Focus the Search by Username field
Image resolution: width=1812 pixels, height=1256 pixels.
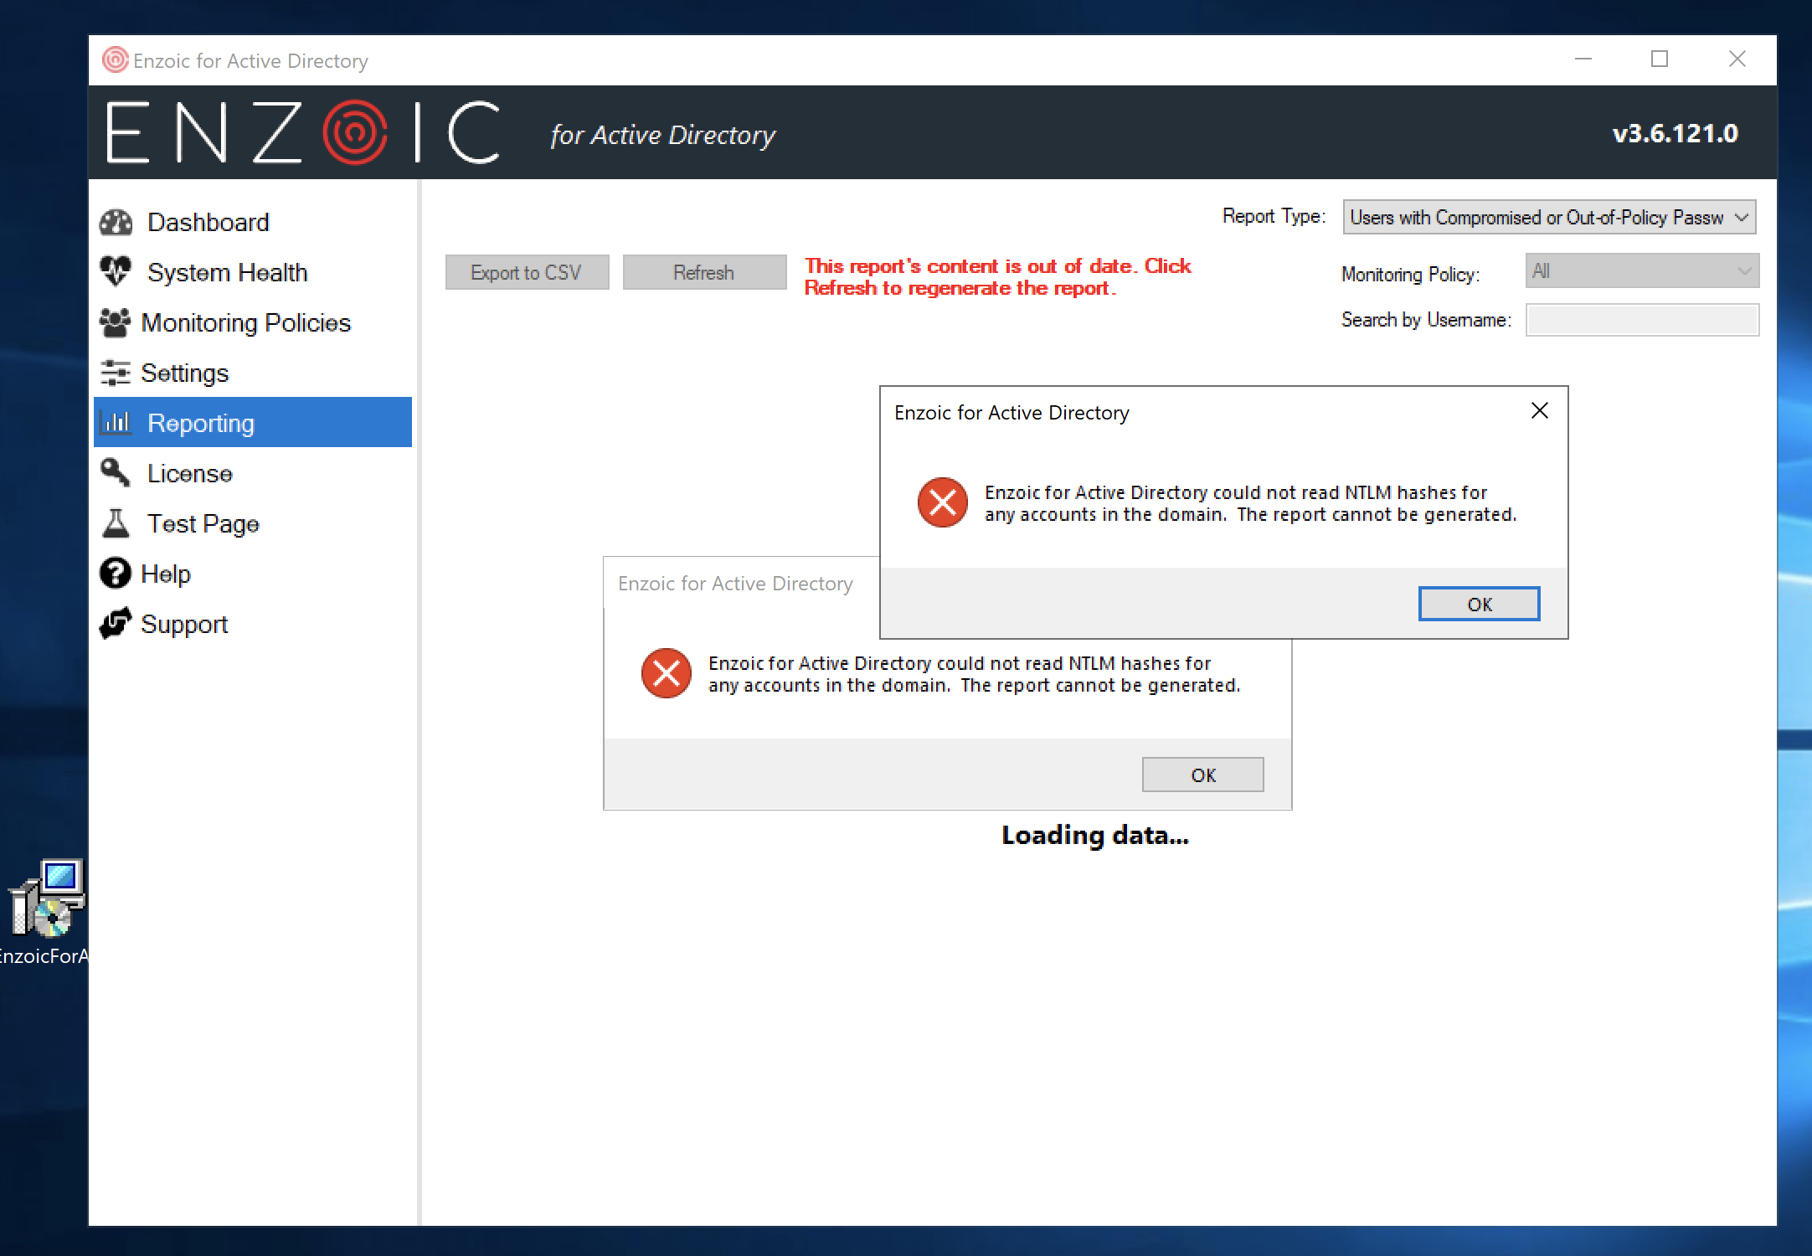pyautogui.click(x=1641, y=320)
